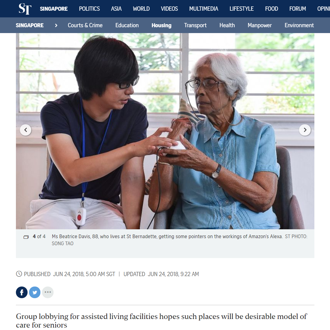This screenshot has width=330, height=330.
Task: Share article on Facebook
Action: [x=22, y=292]
